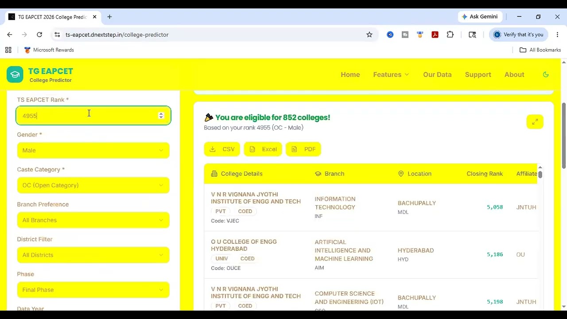The image size is (567, 319).
Task: Click Code: VJEC text
Action: point(225,221)
